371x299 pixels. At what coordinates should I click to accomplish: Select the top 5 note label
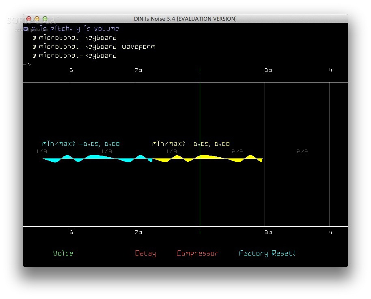pos(71,70)
